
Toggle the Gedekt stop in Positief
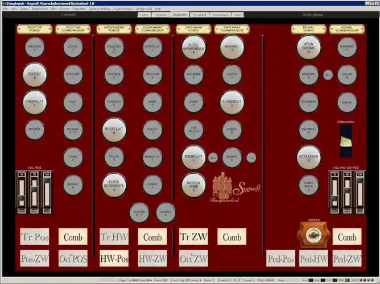35,74
